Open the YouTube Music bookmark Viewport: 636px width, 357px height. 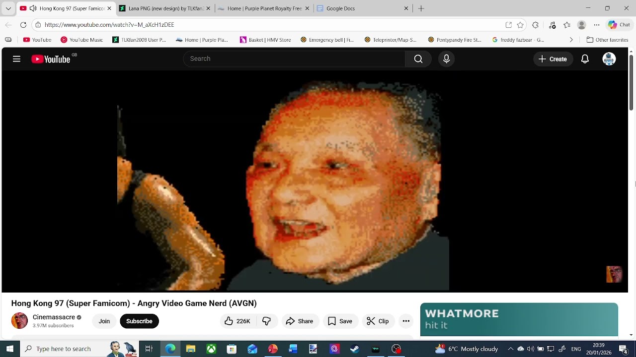82,40
